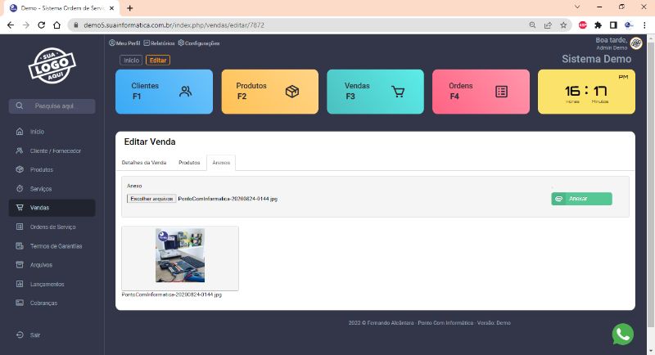The height and width of the screenshot is (355, 655).
Task: Open browser extensions puzzle icon
Action: 598,25
